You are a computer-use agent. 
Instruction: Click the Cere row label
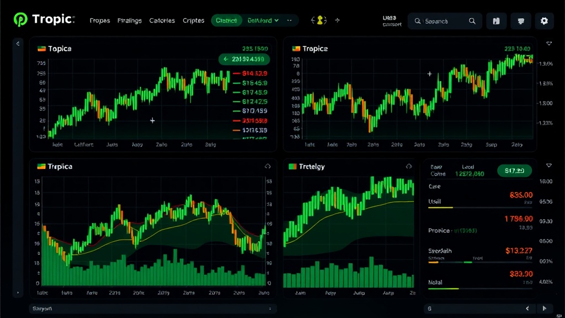(x=435, y=187)
